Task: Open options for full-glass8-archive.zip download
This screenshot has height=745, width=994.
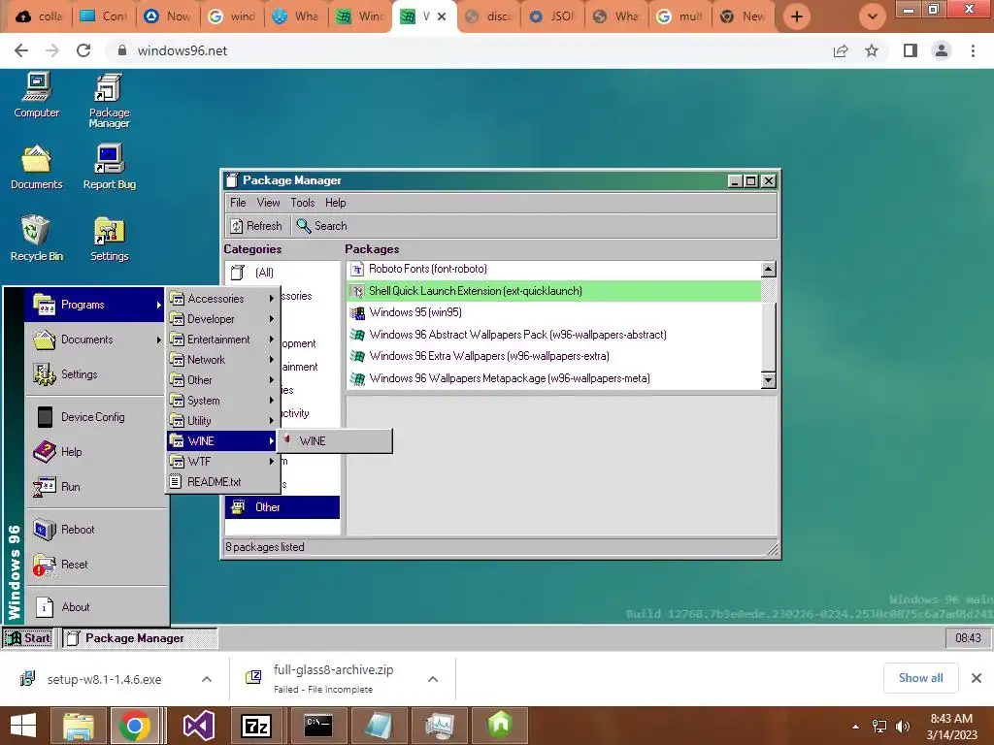Action: click(433, 679)
